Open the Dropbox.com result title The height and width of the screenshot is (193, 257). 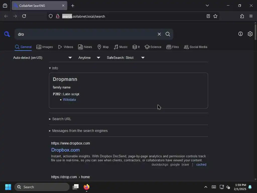pyautogui.click(x=66, y=150)
